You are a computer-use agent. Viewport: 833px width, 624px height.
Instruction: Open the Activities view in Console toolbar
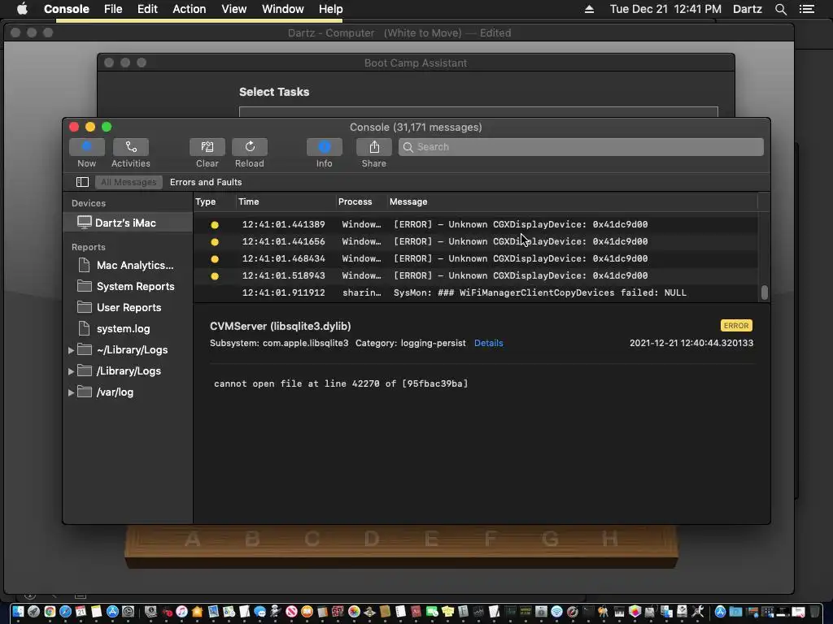(x=131, y=147)
